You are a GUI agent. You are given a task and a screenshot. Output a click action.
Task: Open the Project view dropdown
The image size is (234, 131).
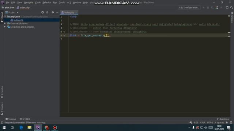coord(12,12)
